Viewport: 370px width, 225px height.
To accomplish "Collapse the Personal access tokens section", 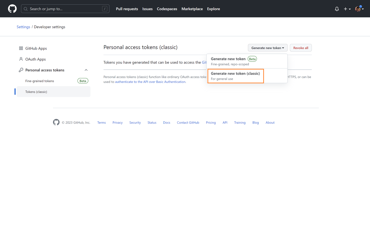I will (x=86, y=70).
